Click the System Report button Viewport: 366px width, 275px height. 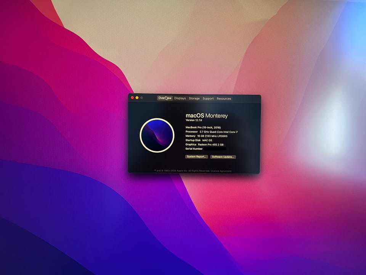click(x=197, y=157)
